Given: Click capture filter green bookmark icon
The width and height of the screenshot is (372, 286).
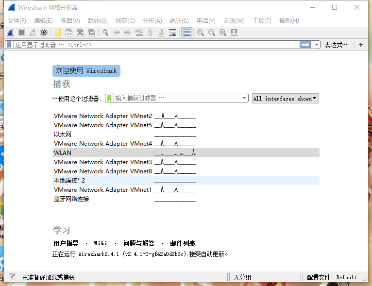Looking at the screenshot, I should tap(109, 98).
